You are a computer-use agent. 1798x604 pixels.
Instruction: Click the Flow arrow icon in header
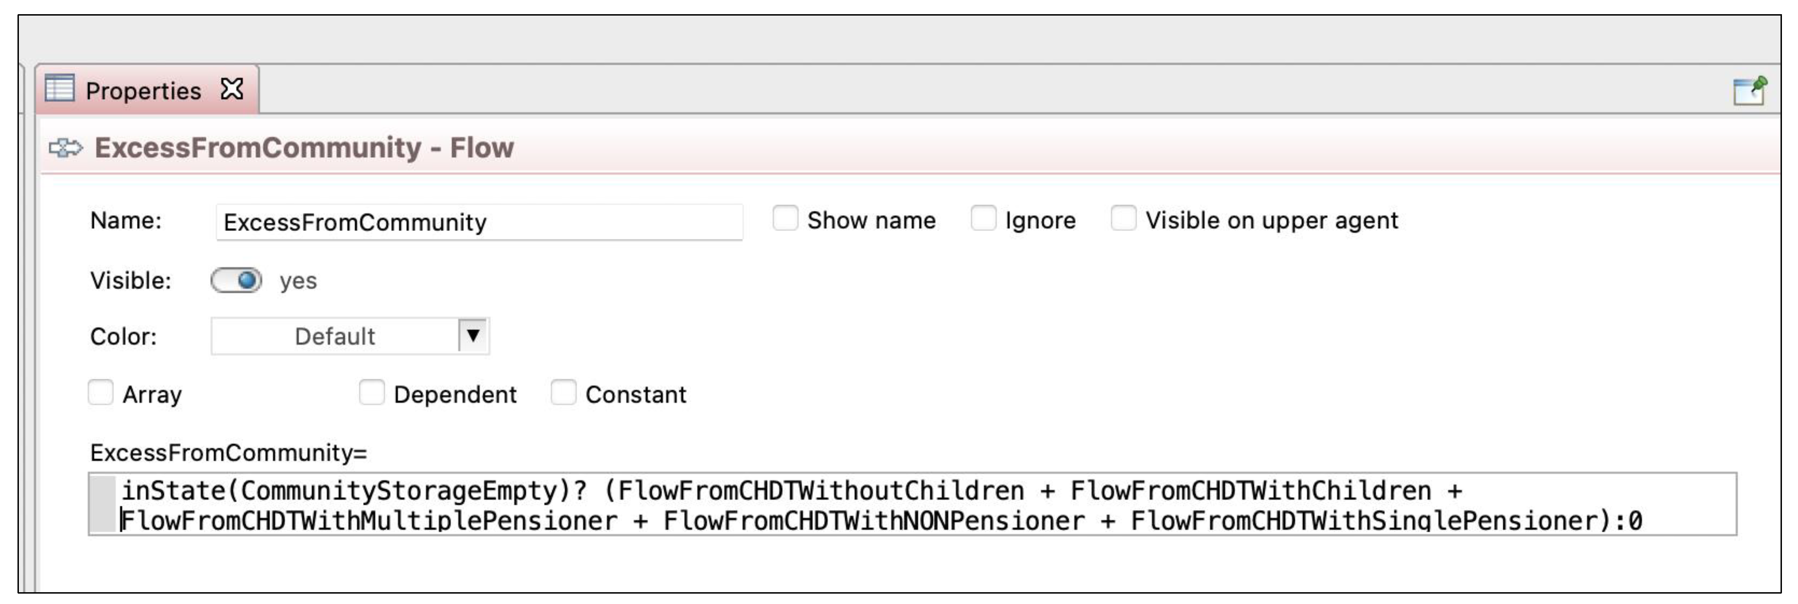coord(66,148)
